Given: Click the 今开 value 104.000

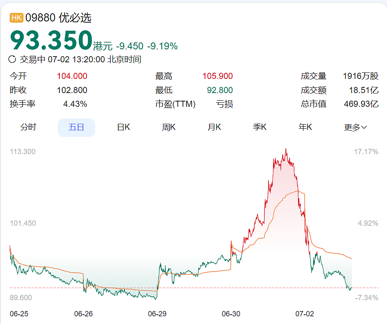Looking at the screenshot, I should click(x=72, y=76).
